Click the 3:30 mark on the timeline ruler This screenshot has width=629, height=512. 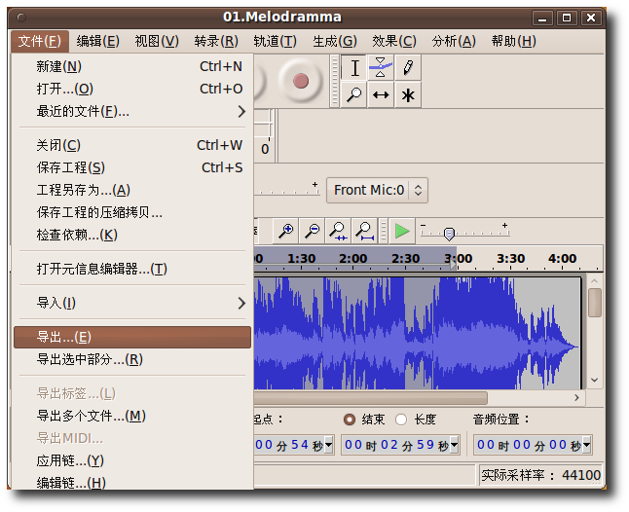[x=510, y=259]
